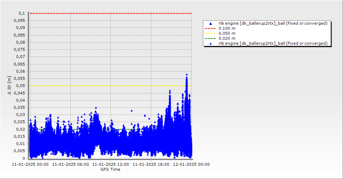The image size is (343, 179).
Task: Click y-axis tick label "0,095"
Action: [x=19, y=21]
